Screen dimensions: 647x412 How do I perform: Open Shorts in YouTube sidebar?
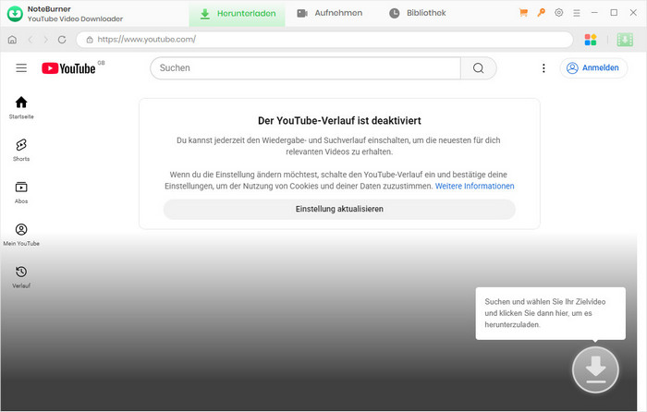coord(21,151)
